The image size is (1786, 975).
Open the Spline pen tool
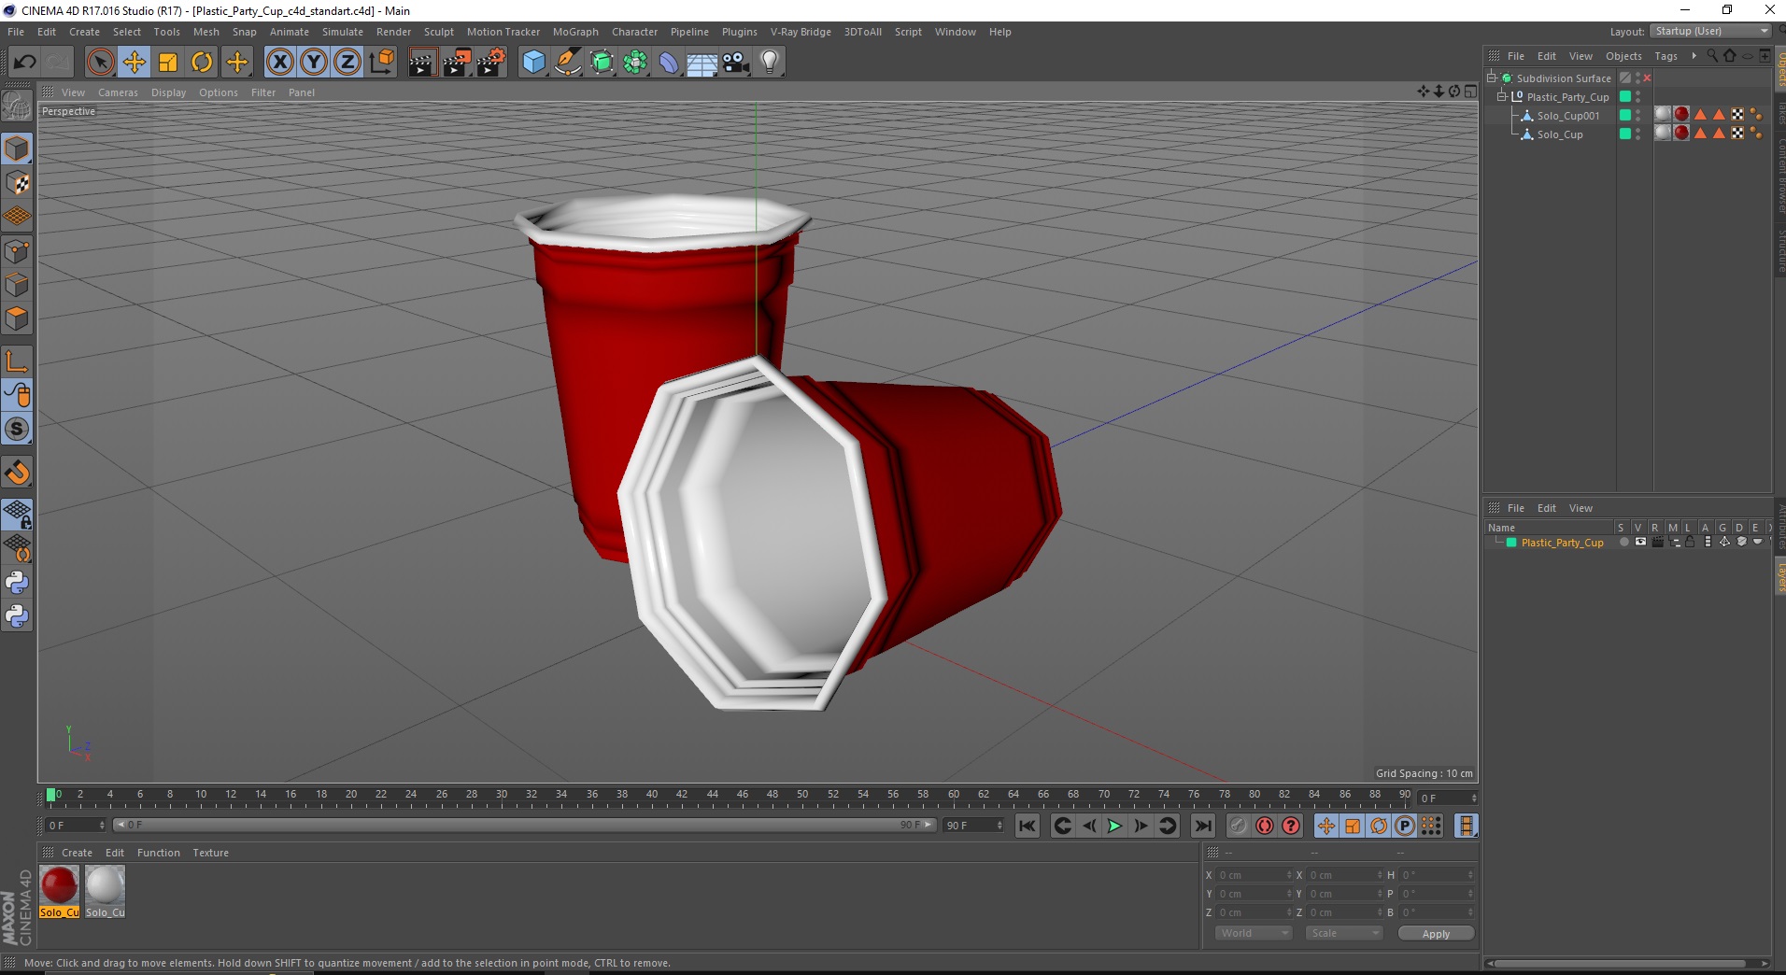[x=568, y=63]
